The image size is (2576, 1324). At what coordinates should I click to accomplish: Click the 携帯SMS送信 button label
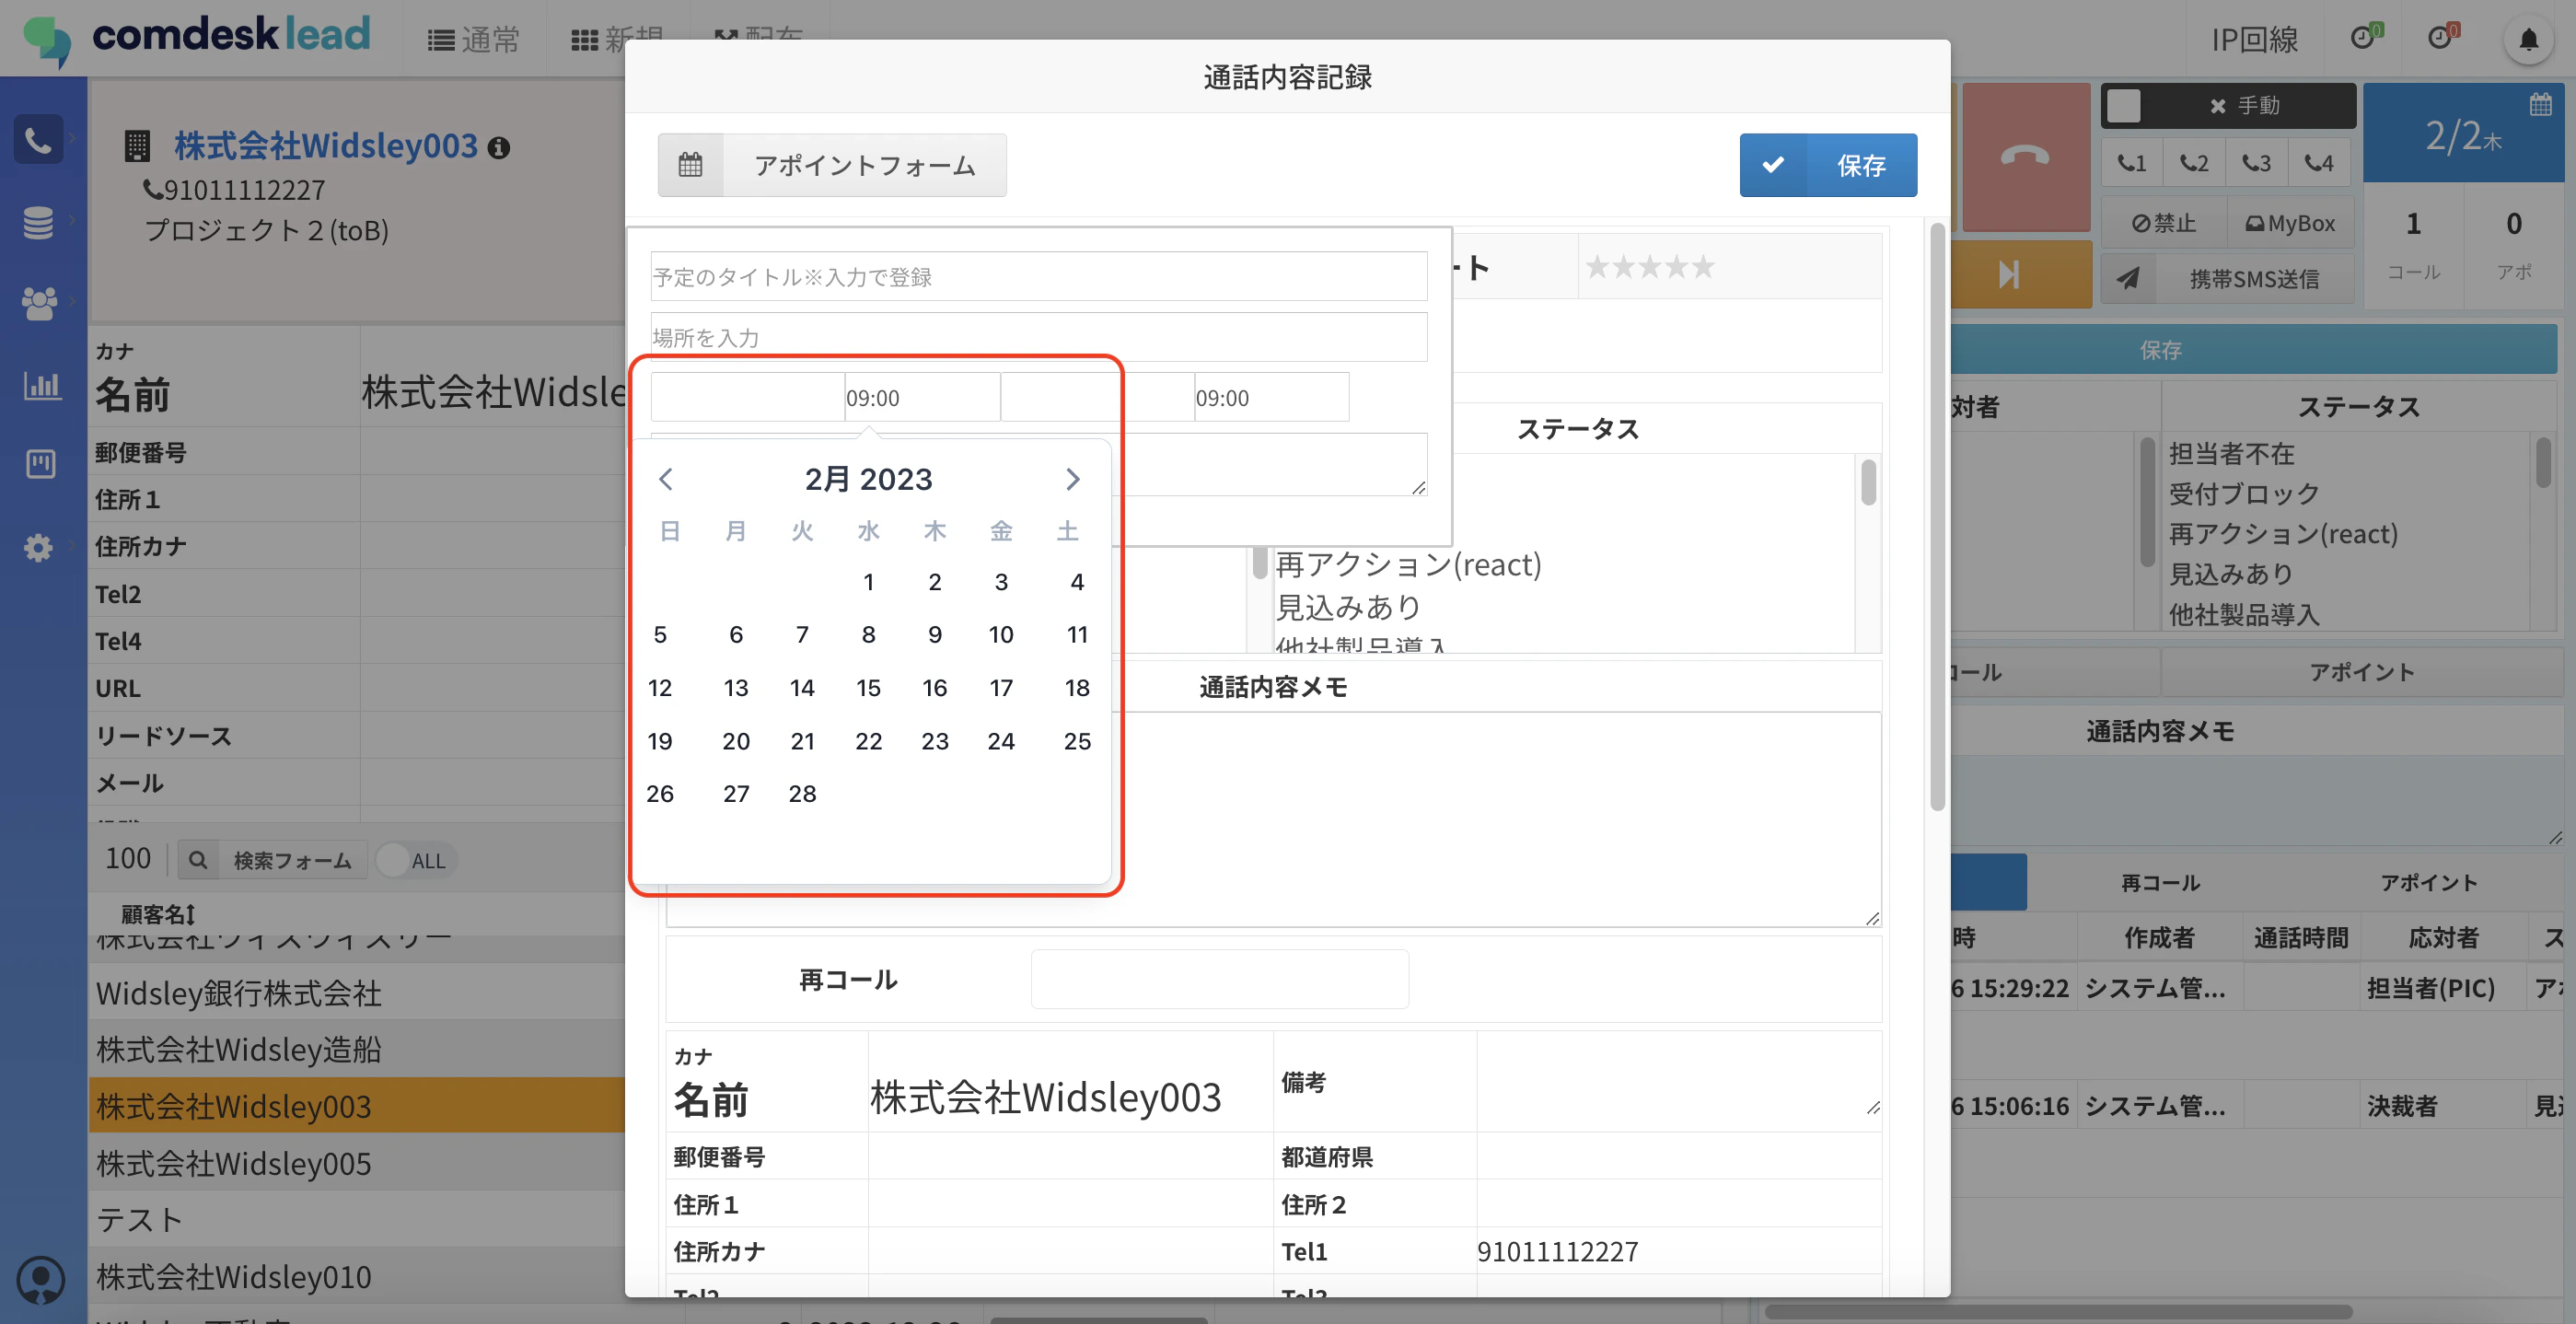click(x=2254, y=279)
